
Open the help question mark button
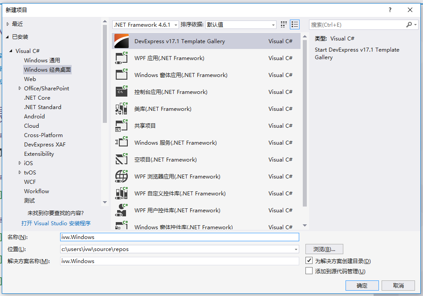click(390, 10)
